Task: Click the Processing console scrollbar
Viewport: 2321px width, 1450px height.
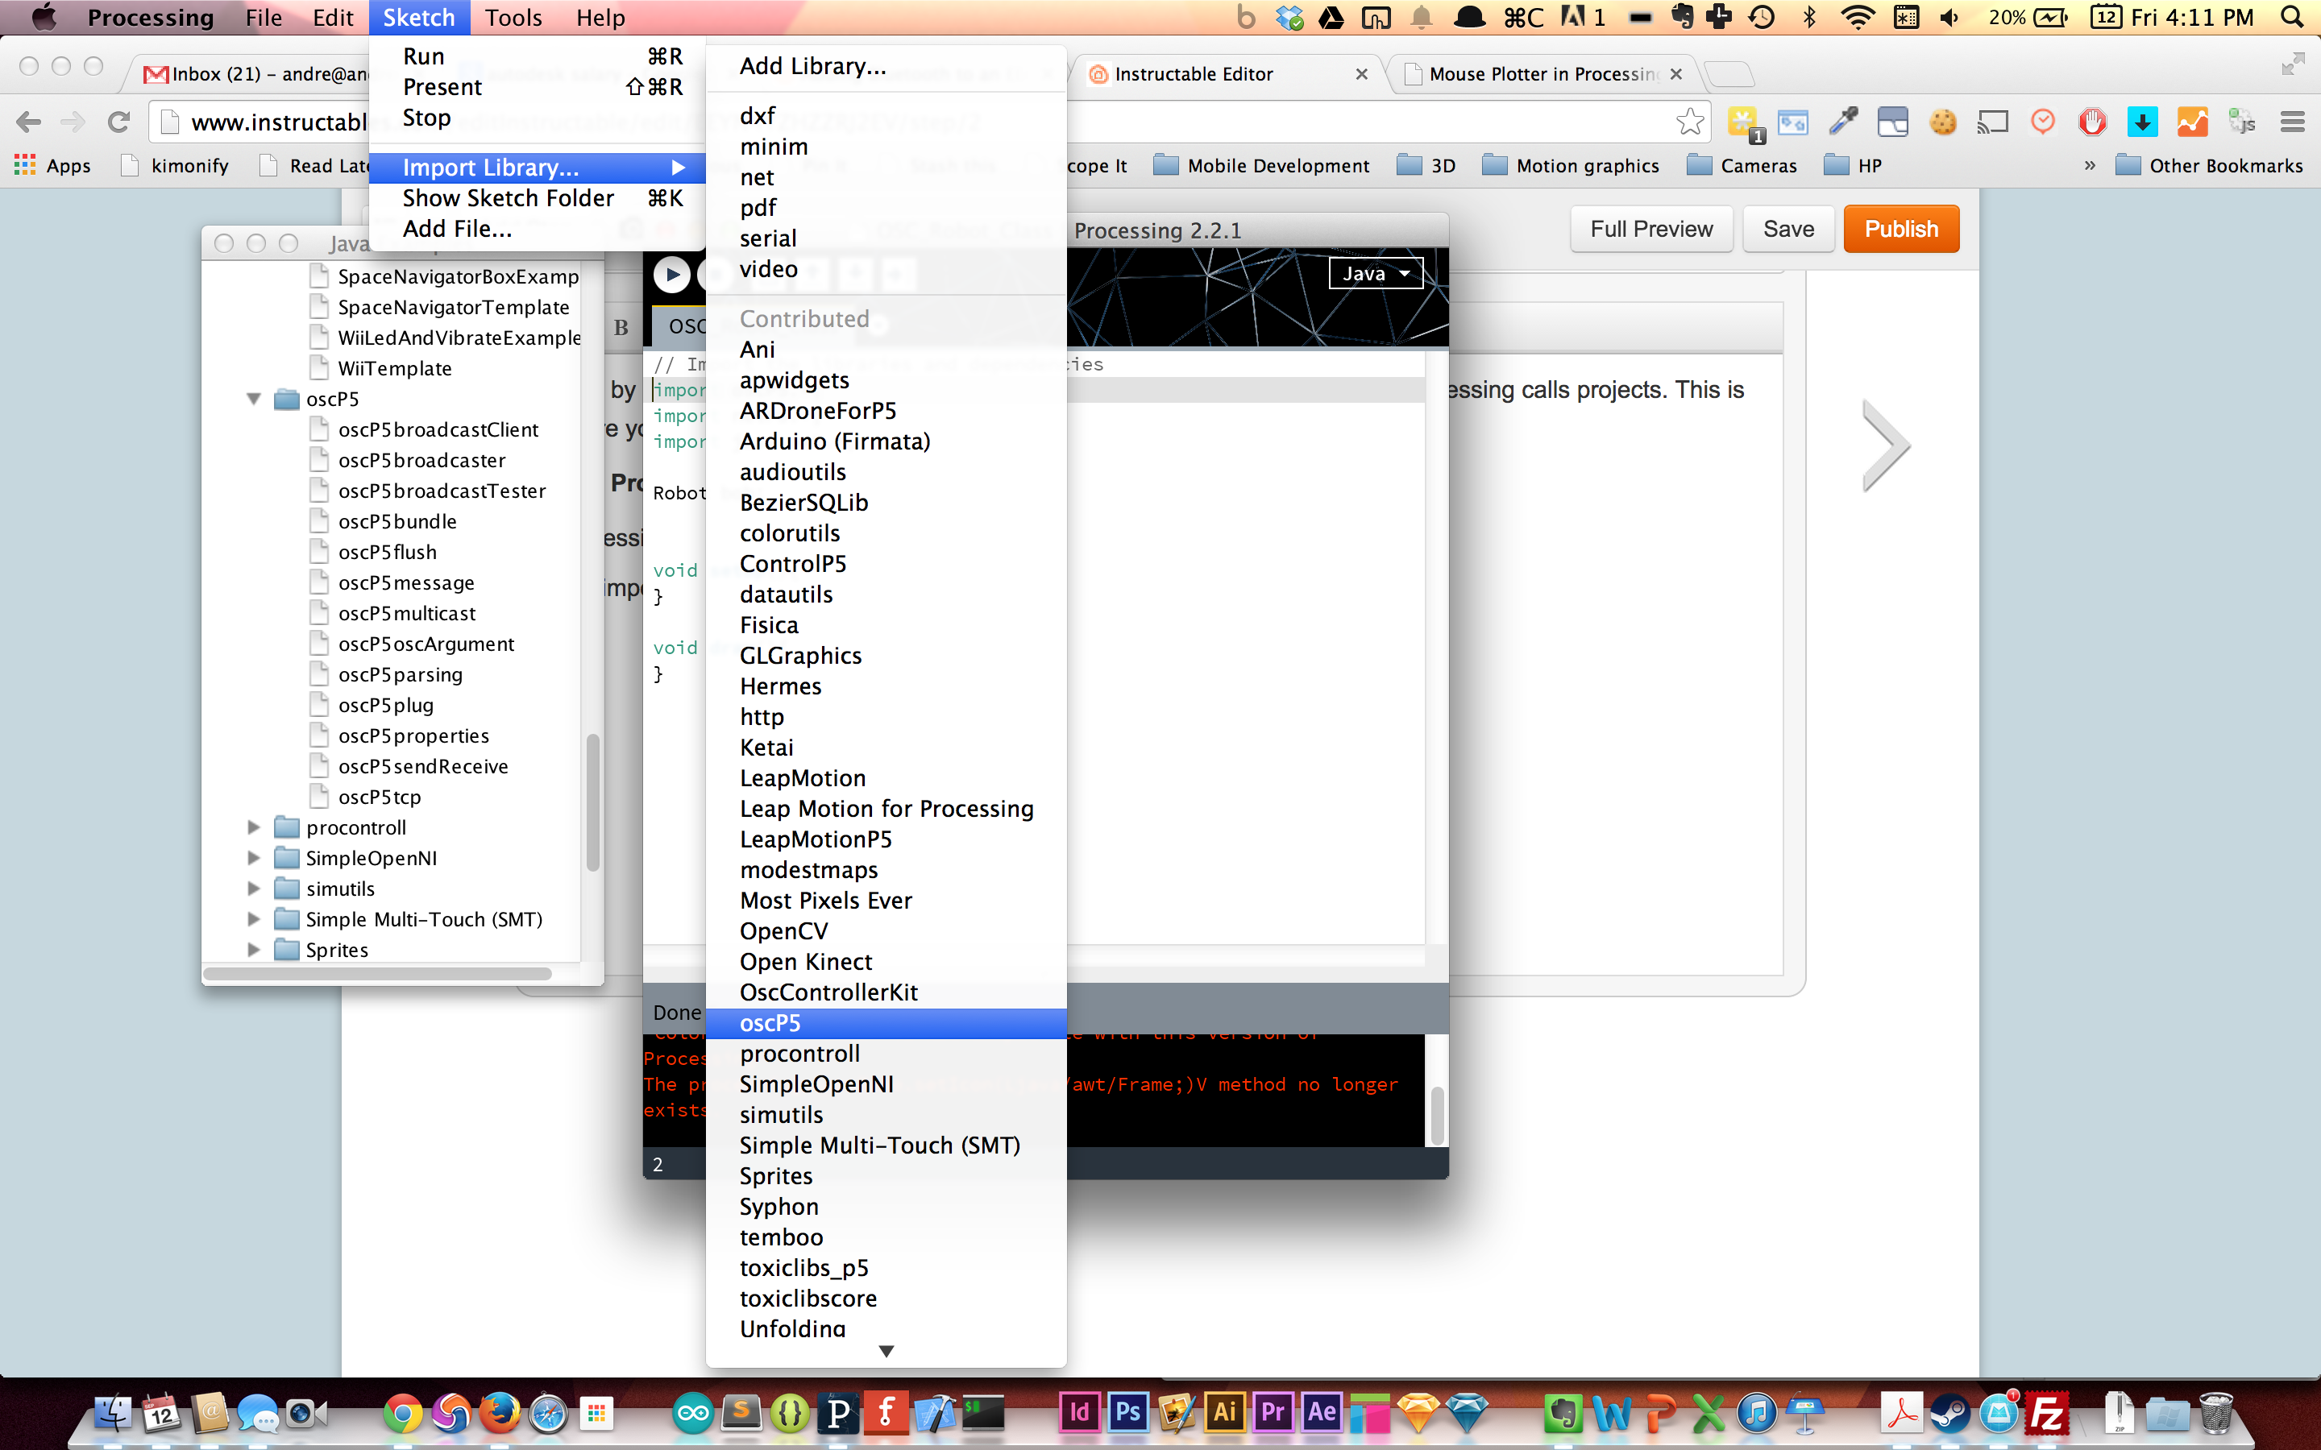Action: [1437, 1116]
